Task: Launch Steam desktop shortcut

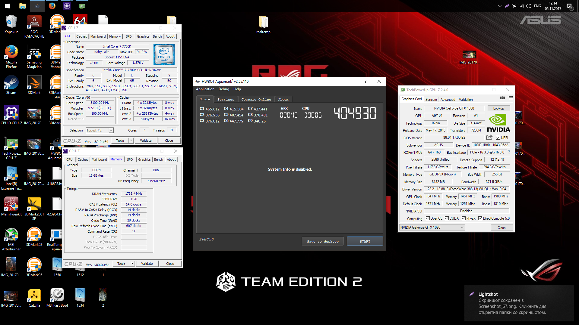Action: [11, 85]
